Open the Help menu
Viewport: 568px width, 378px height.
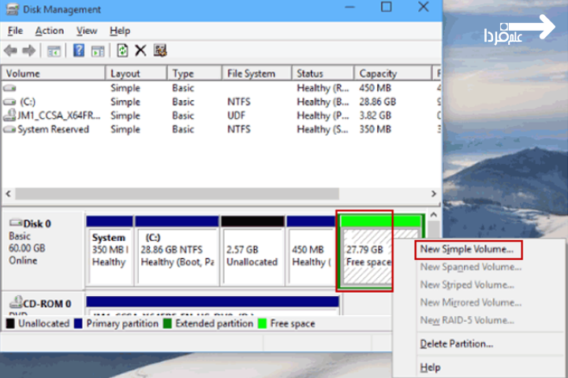(120, 31)
